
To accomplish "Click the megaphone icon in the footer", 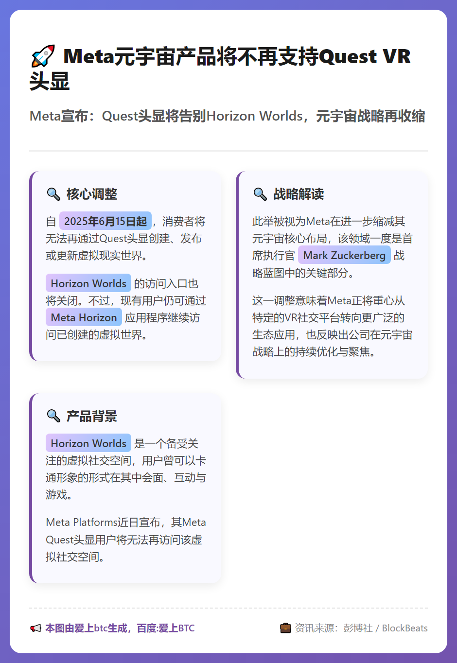I will [x=35, y=628].
